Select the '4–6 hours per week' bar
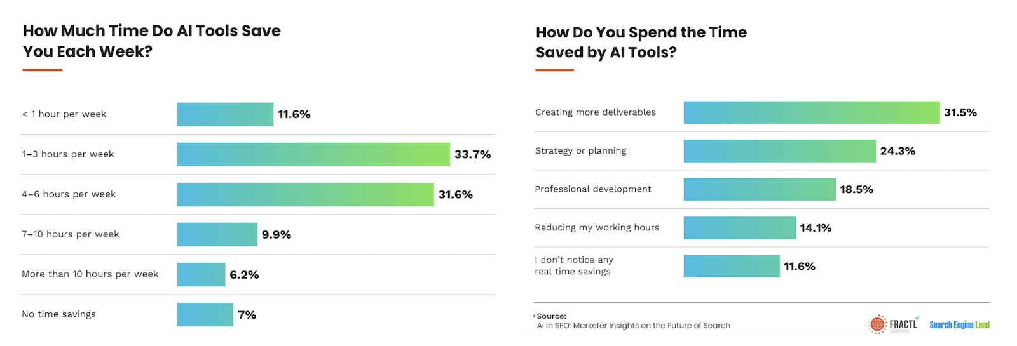The height and width of the screenshot is (346, 1017). pyautogui.click(x=305, y=194)
